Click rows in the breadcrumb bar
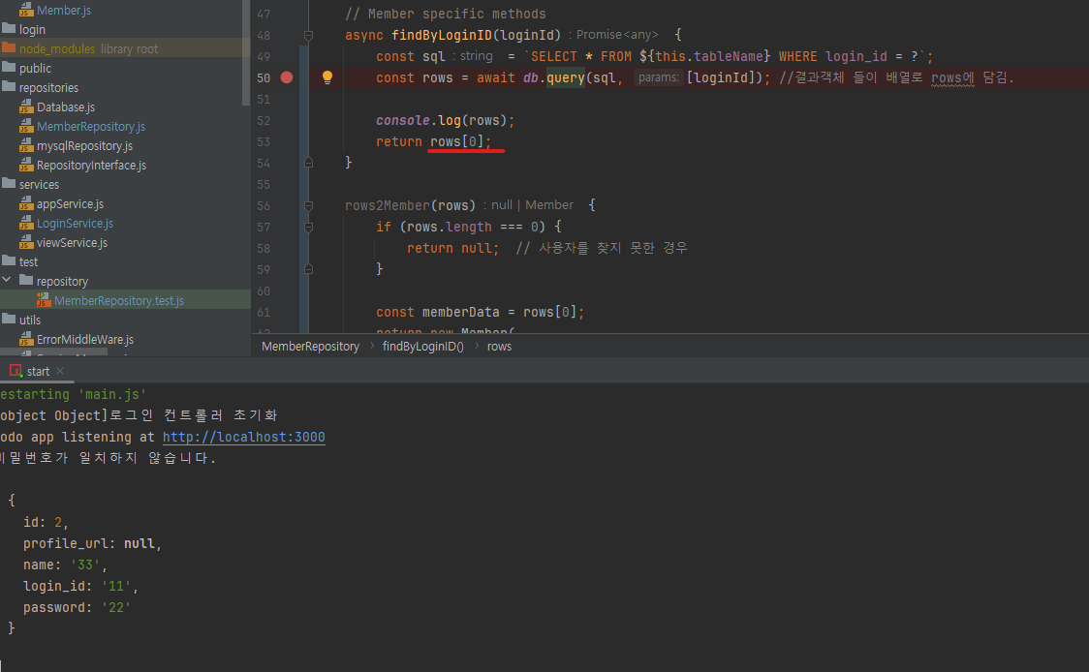This screenshot has height=672, width=1089. (499, 347)
